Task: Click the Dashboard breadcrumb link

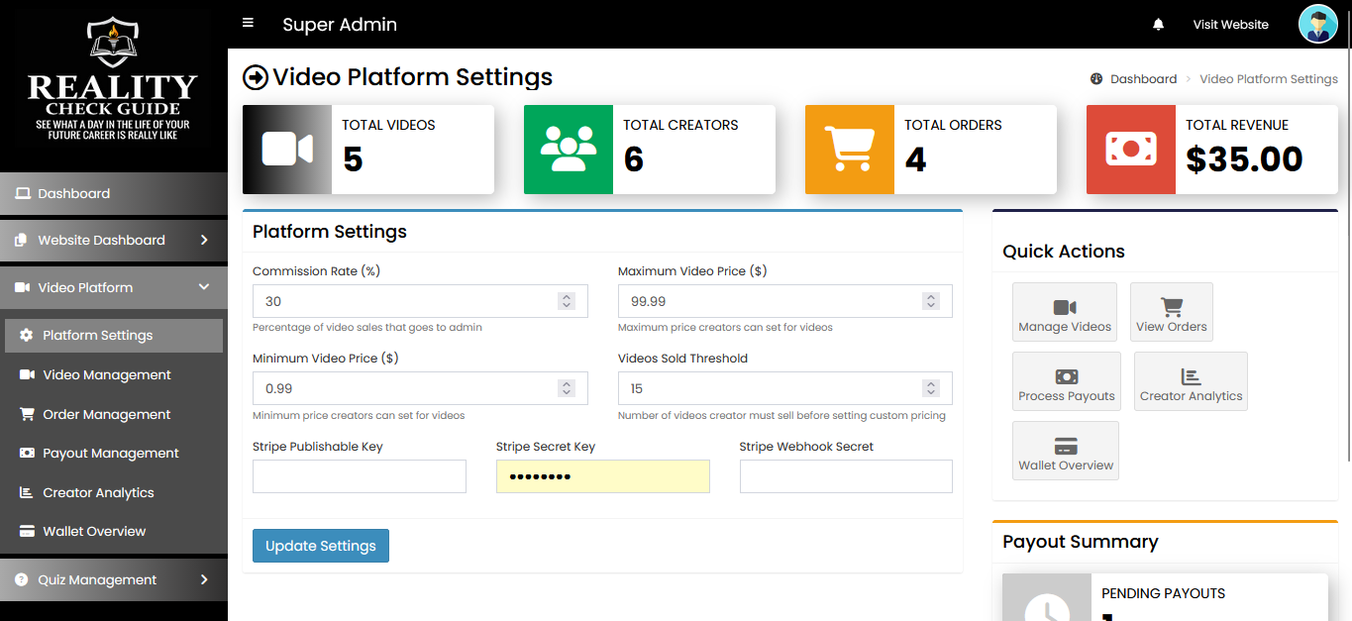Action: click(1143, 79)
